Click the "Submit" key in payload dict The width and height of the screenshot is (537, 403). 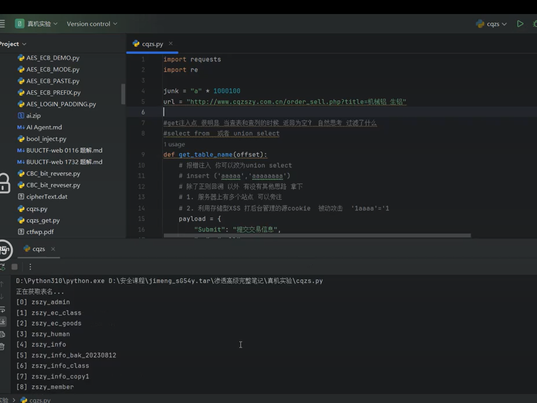point(210,230)
